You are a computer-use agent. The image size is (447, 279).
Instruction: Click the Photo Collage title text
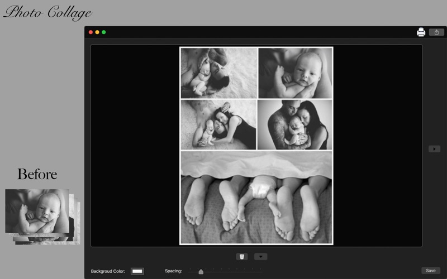(x=47, y=12)
